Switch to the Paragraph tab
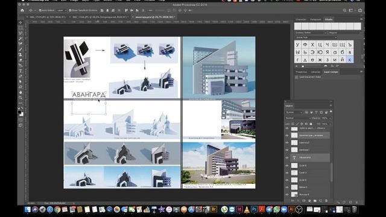 point(315,19)
